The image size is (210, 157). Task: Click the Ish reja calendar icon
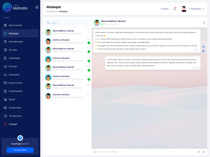pos(5,50)
